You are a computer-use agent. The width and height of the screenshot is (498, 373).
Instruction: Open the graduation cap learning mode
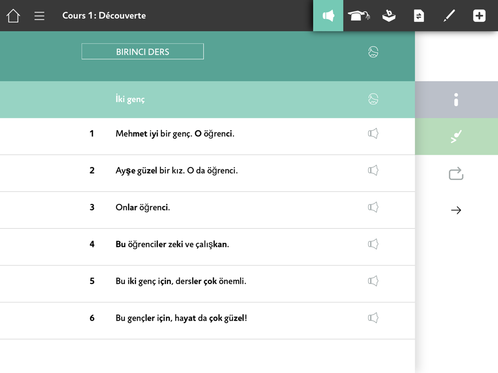pos(359,15)
